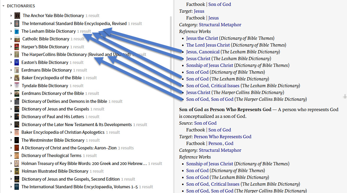Click The Anchor Yale Bible Dictionary cover icon
347x193 pixels.
click(x=17, y=16)
